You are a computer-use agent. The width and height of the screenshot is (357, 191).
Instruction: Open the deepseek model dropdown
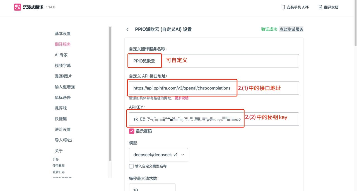coord(158,155)
